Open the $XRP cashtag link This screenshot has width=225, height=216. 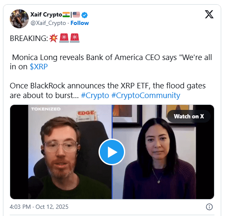39,67
